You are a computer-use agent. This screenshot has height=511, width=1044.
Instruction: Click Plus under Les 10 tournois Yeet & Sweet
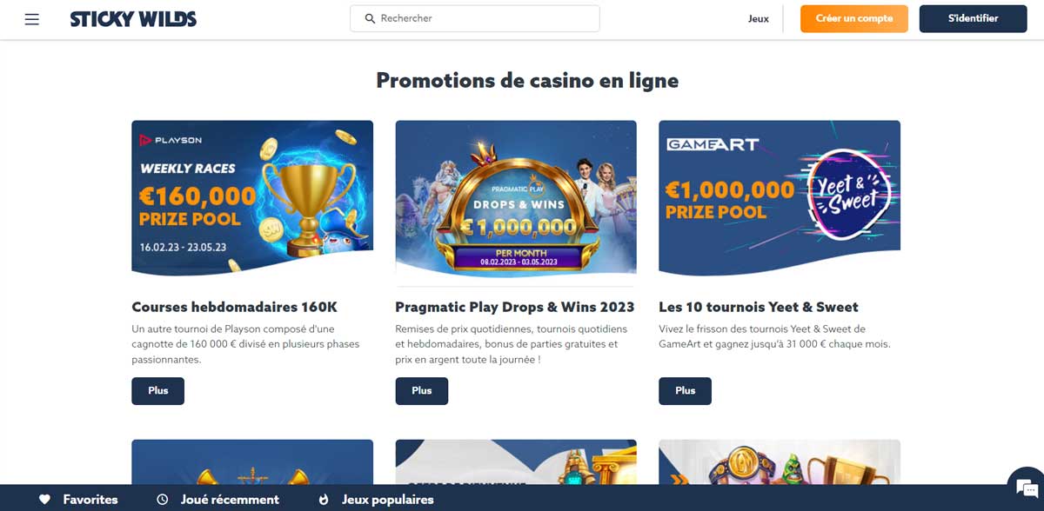pos(686,391)
